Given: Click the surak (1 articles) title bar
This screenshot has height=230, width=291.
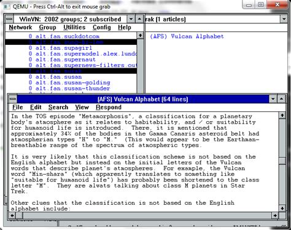Looking at the screenshot, I should click(x=212, y=19).
